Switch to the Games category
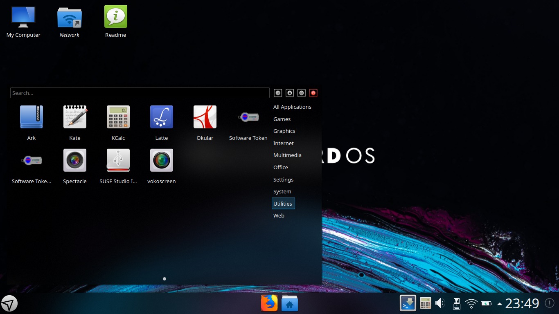Screen dimensions: 559x314 tap(282, 119)
